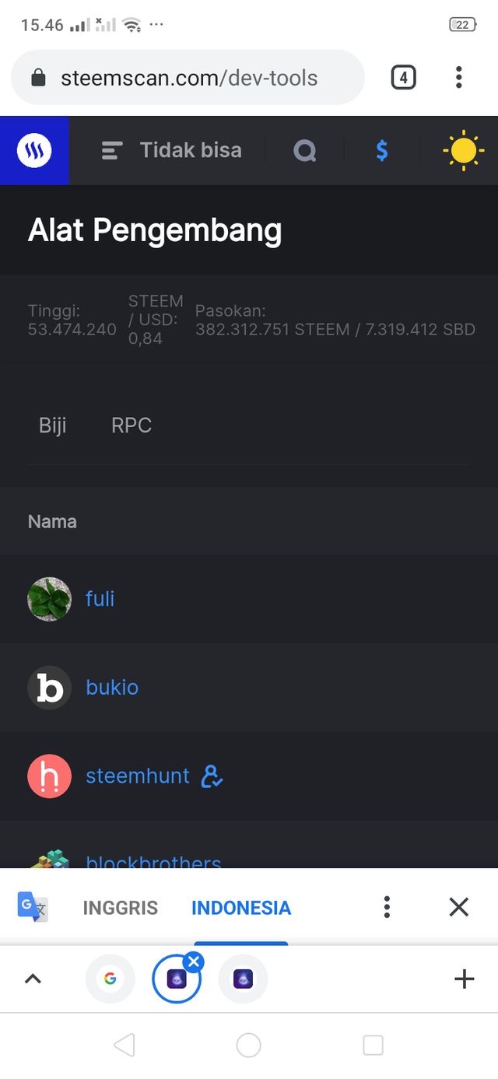Tap the steemscan.com address bar
498x1079 pixels.
188,78
